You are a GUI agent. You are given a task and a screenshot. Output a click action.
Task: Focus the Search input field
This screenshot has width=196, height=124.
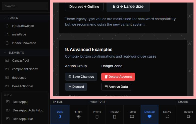[25, 6]
